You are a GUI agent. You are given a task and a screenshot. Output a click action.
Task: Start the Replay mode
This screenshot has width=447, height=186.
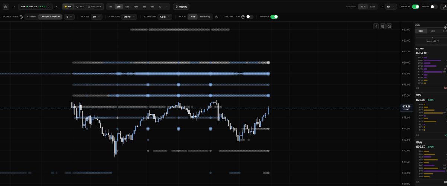coord(181,7)
